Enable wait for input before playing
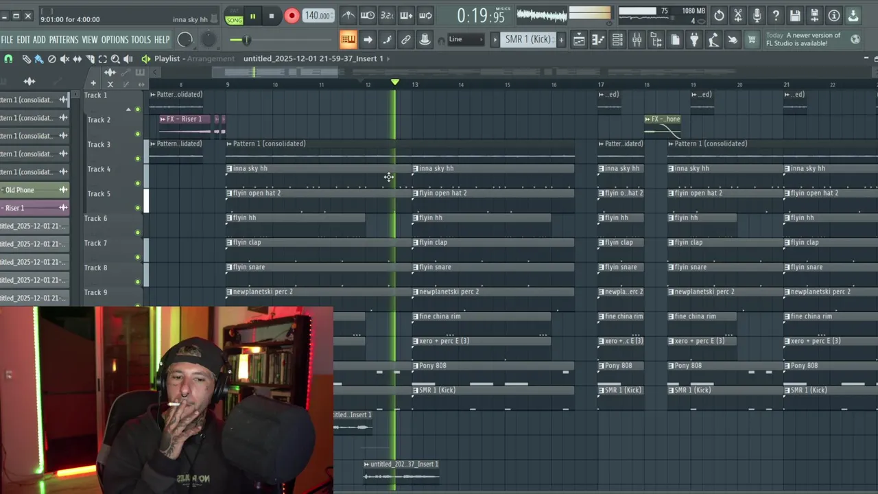 tap(368, 15)
